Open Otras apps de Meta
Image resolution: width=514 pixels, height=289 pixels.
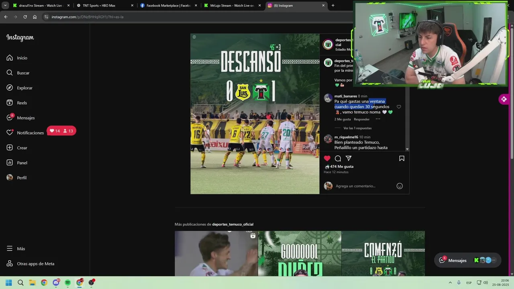[30, 264]
